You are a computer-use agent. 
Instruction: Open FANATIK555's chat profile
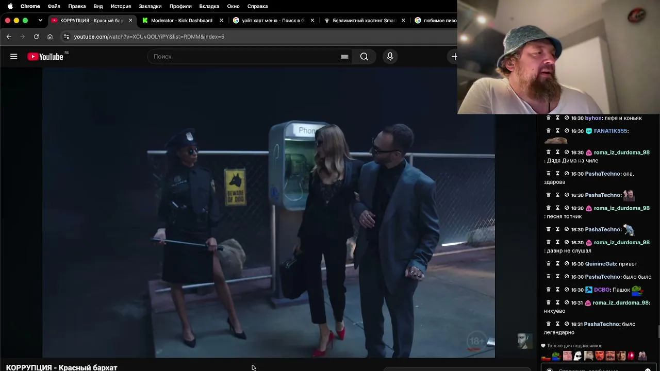(610, 131)
